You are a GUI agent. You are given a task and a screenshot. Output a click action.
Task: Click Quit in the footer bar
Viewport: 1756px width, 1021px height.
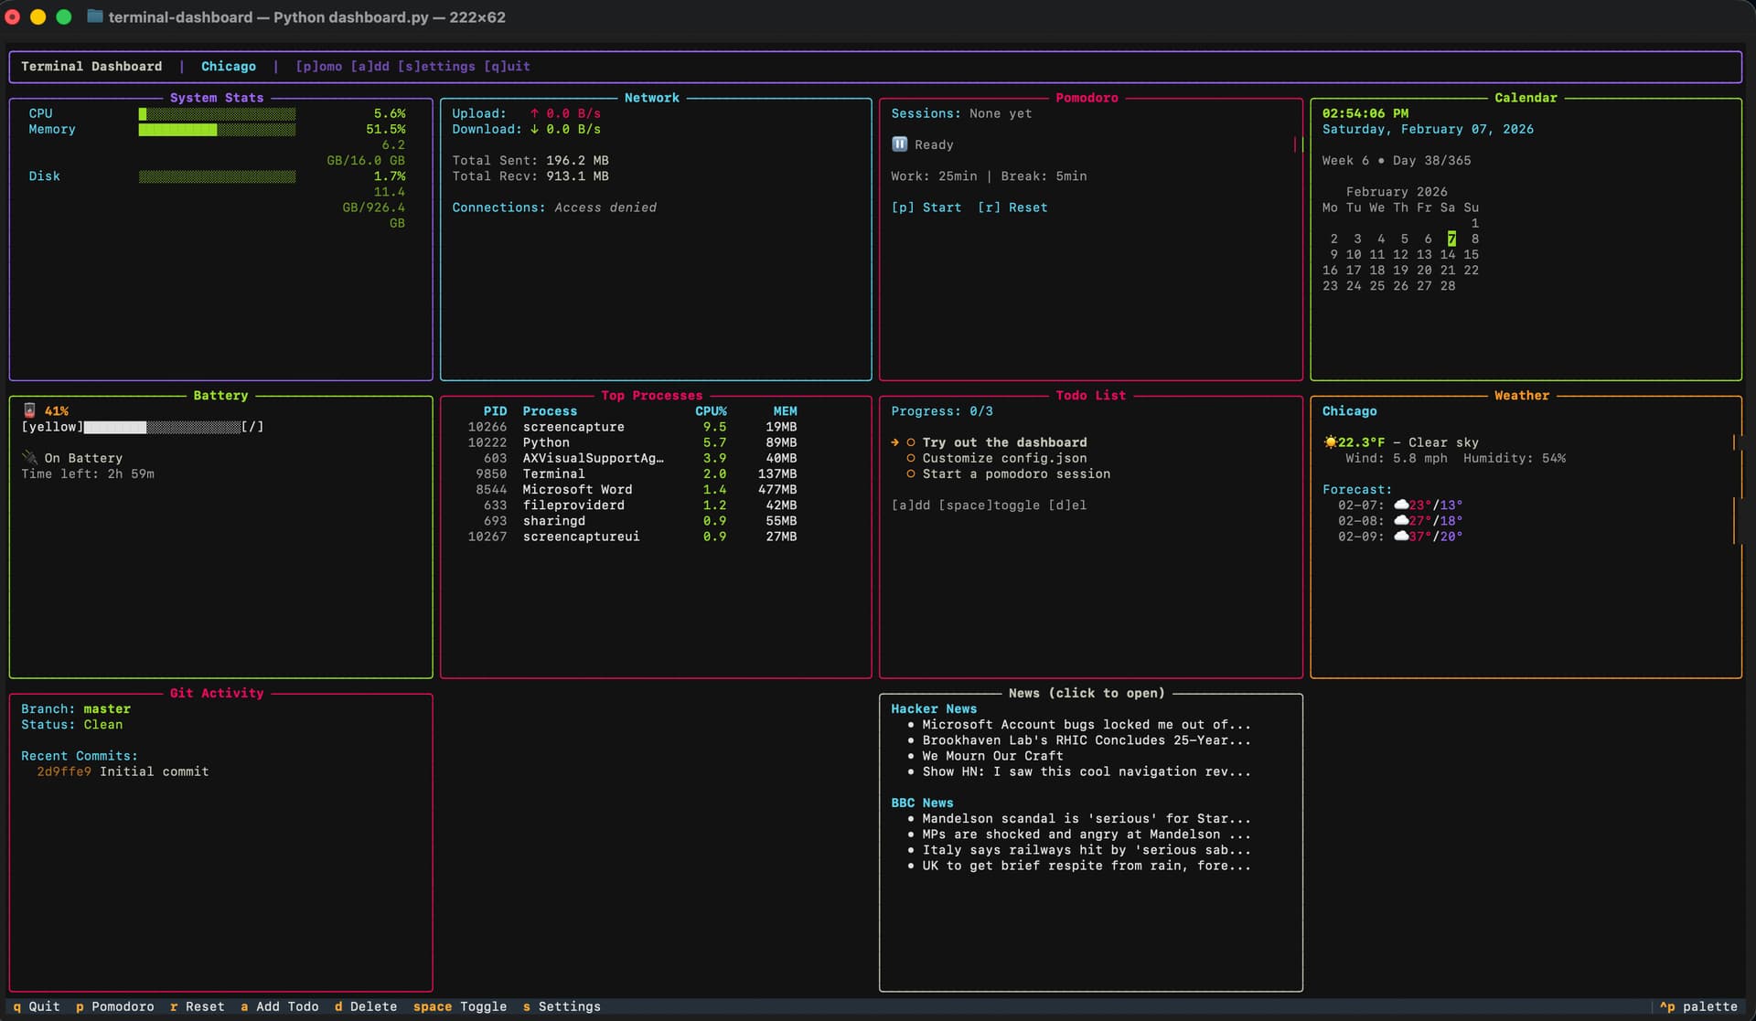(37, 1006)
